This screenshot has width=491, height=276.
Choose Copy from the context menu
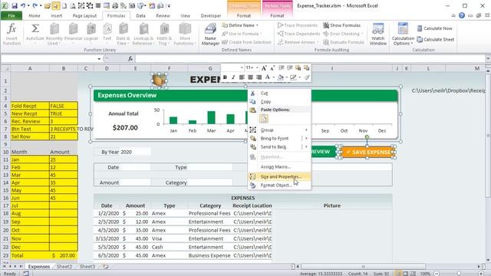point(279,102)
